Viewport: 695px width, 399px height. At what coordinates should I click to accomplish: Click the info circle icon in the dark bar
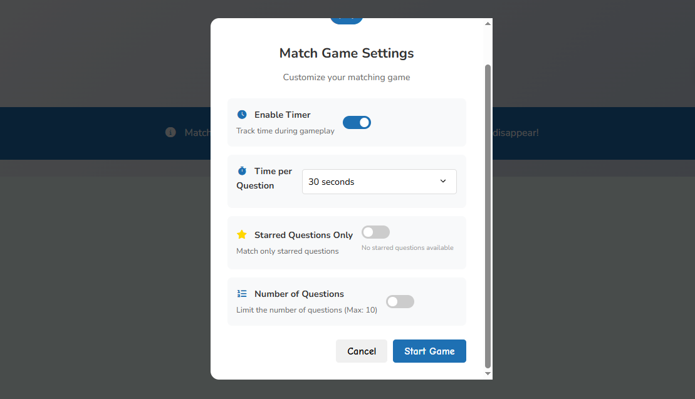coord(170,132)
